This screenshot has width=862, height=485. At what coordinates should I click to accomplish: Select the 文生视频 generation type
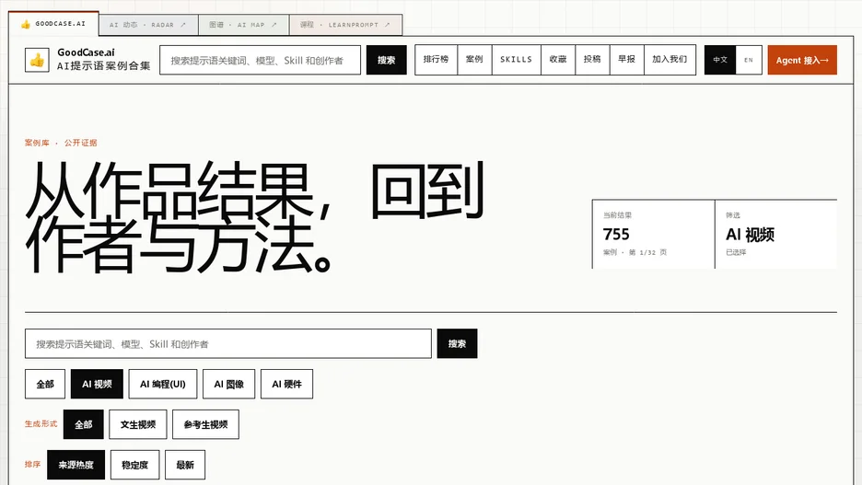pos(138,424)
